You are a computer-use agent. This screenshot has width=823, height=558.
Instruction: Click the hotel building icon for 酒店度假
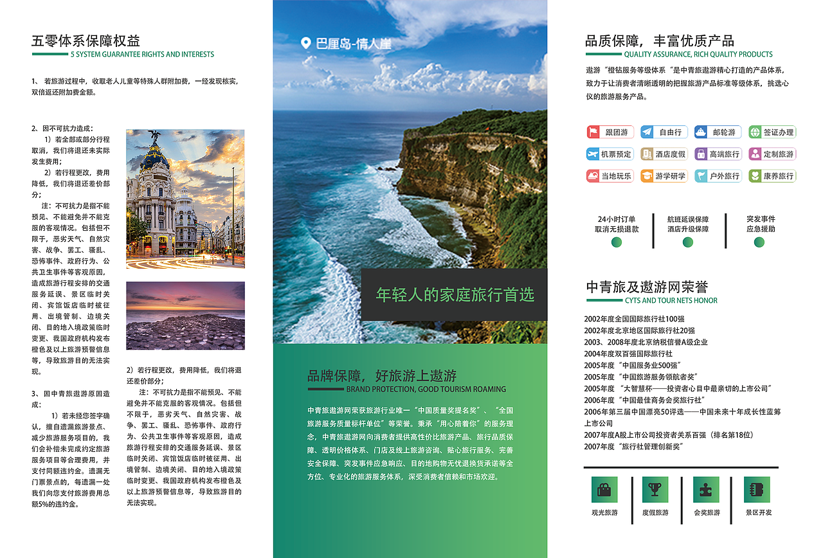(647, 154)
